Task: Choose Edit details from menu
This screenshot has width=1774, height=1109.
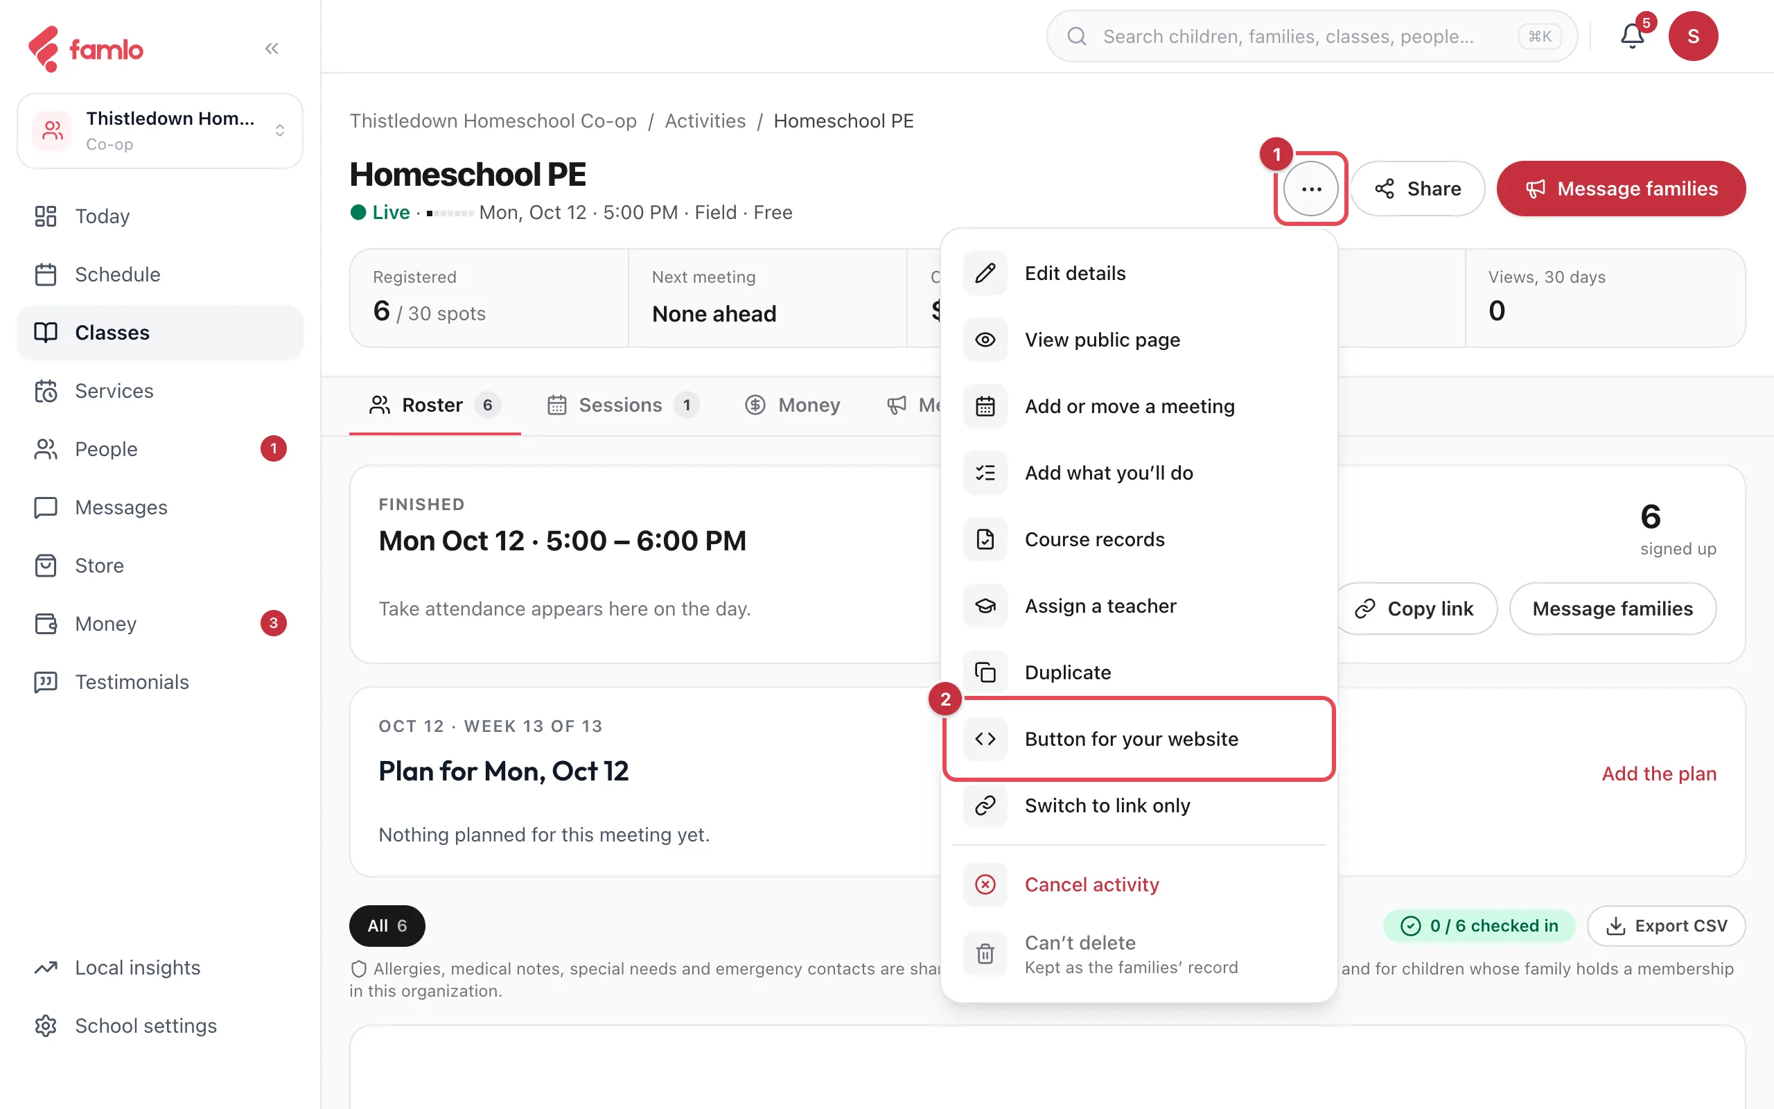Action: [1139, 273]
